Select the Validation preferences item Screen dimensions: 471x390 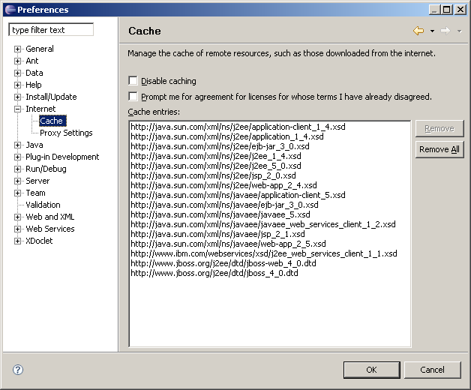43,205
